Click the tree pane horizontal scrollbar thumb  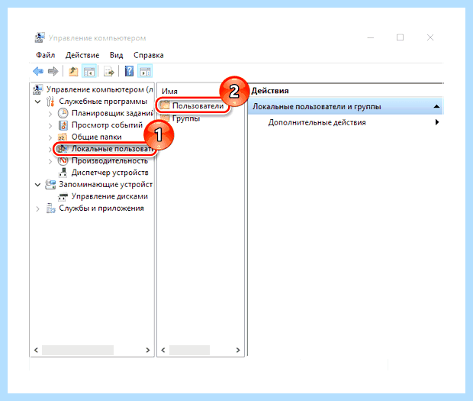78,350
